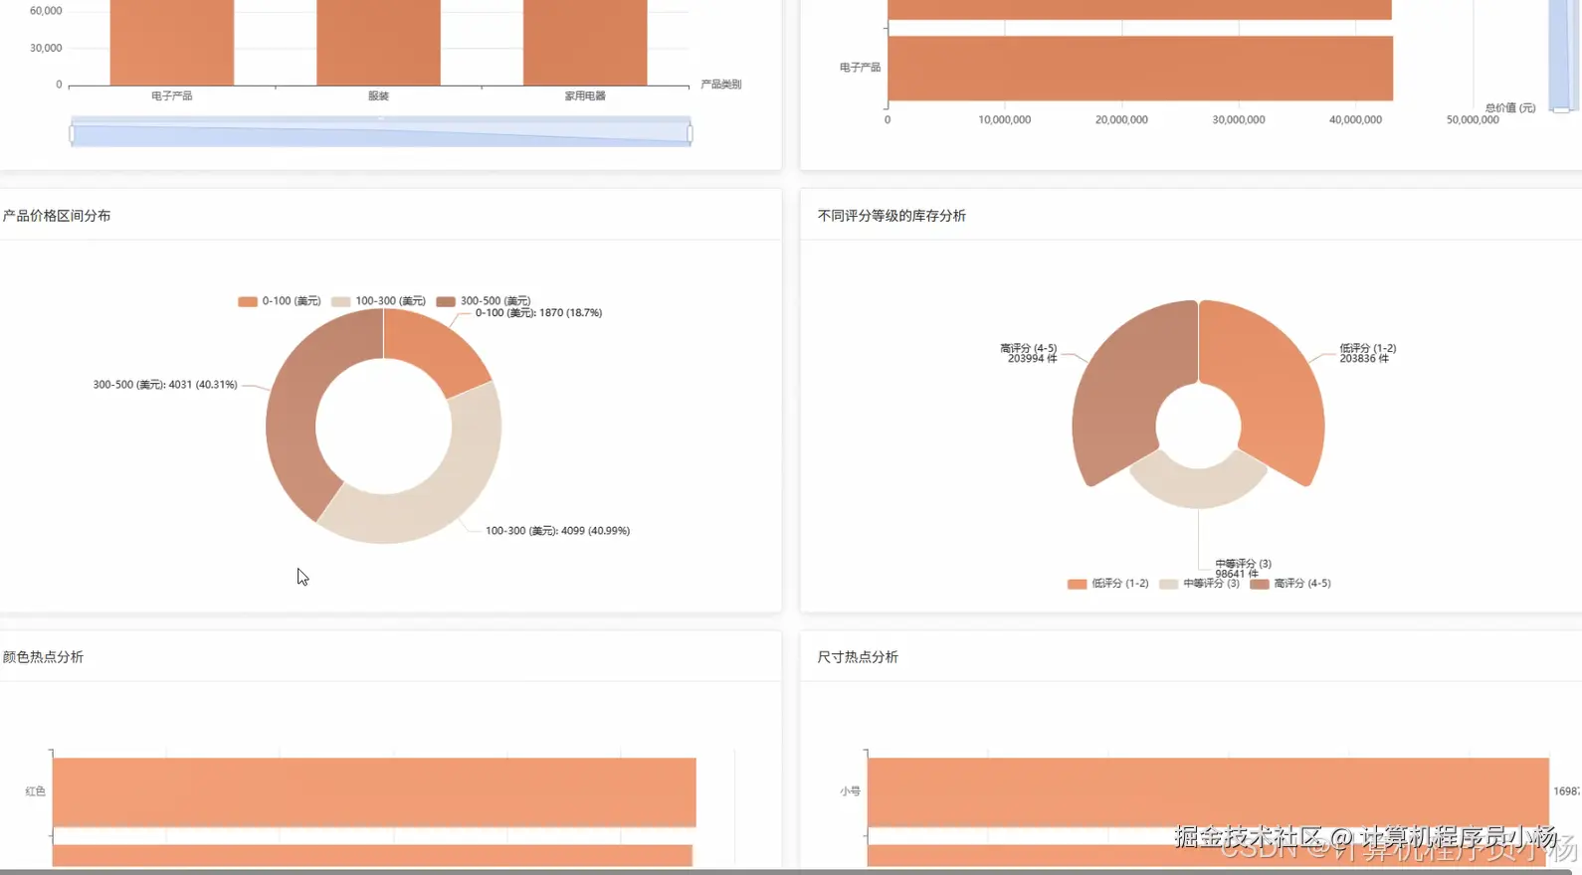Click the 20,000,000 axis tick value
The height and width of the screenshot is (875, 1582).
click(1121, 119)
